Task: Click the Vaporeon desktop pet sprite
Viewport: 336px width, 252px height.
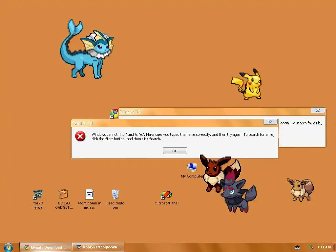Action: point(87,49)
